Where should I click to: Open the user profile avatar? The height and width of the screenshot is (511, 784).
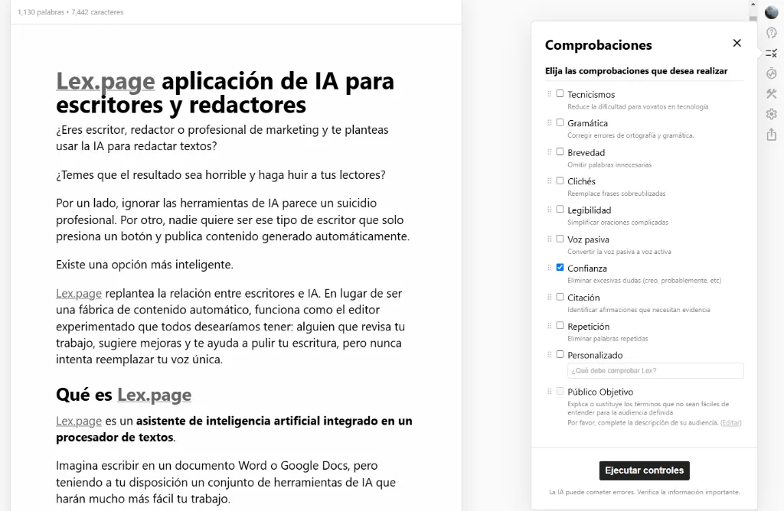772,12
